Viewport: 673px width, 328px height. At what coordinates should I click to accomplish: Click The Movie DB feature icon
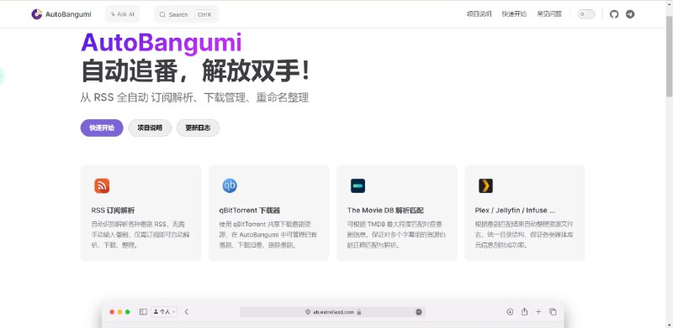pos(358,186)
